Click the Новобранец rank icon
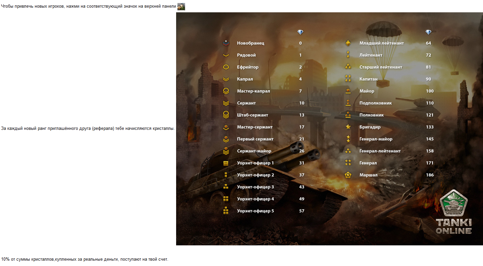Screen dimensions: 483x266 [226, 43]
